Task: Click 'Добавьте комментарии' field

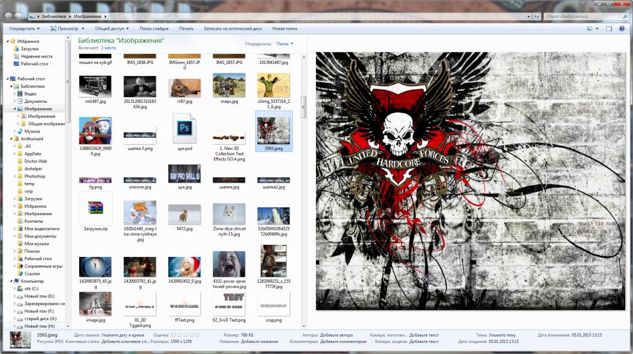Action: 343,341
